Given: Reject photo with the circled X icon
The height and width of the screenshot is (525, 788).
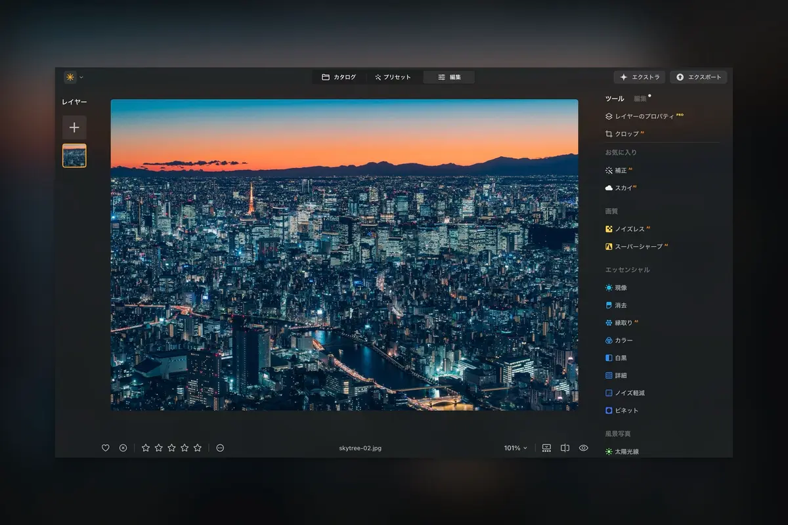Looking at the screenshot, I should tap(123, 448).
